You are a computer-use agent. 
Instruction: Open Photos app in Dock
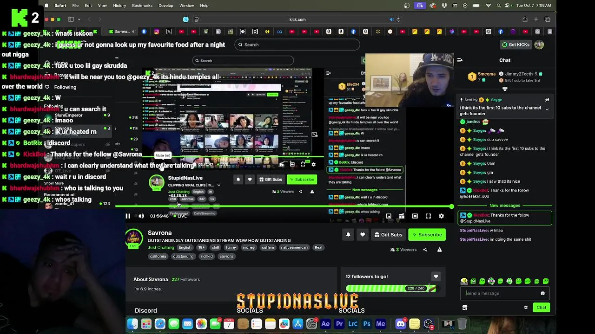click(201, 324)
